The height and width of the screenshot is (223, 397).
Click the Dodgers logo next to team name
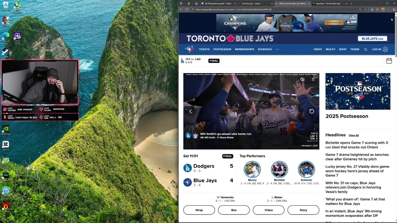click(x=187, y=168)
